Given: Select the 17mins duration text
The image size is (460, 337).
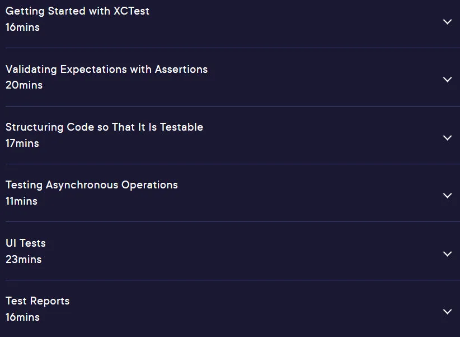Looking at the screenshot, I should 22,144.
